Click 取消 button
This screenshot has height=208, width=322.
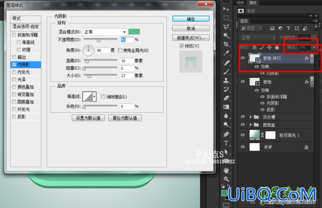191,28
